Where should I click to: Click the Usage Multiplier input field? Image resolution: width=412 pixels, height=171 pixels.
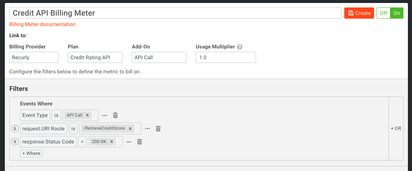tap(226, 57)
